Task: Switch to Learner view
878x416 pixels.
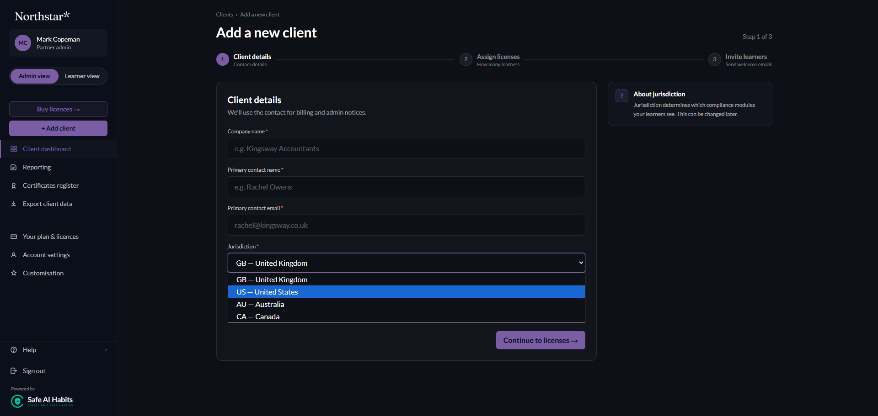Action: [x=82, y=76]
